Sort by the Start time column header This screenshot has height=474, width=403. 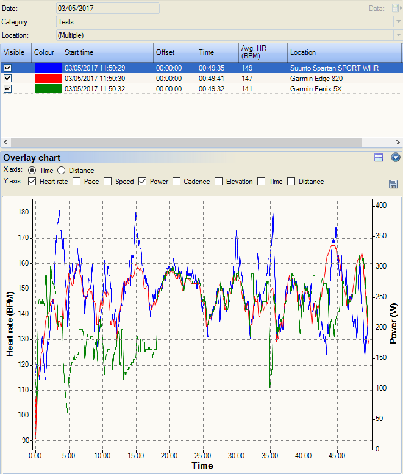point(107,52)
